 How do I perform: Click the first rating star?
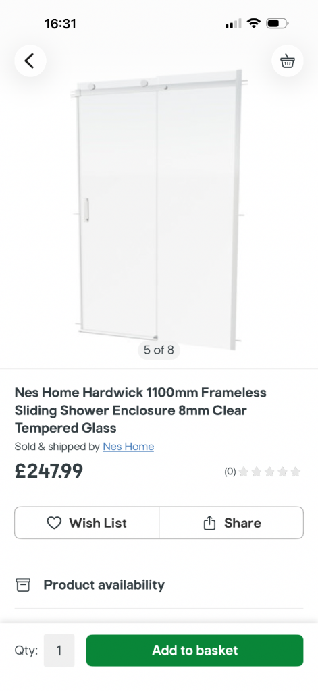243,472
